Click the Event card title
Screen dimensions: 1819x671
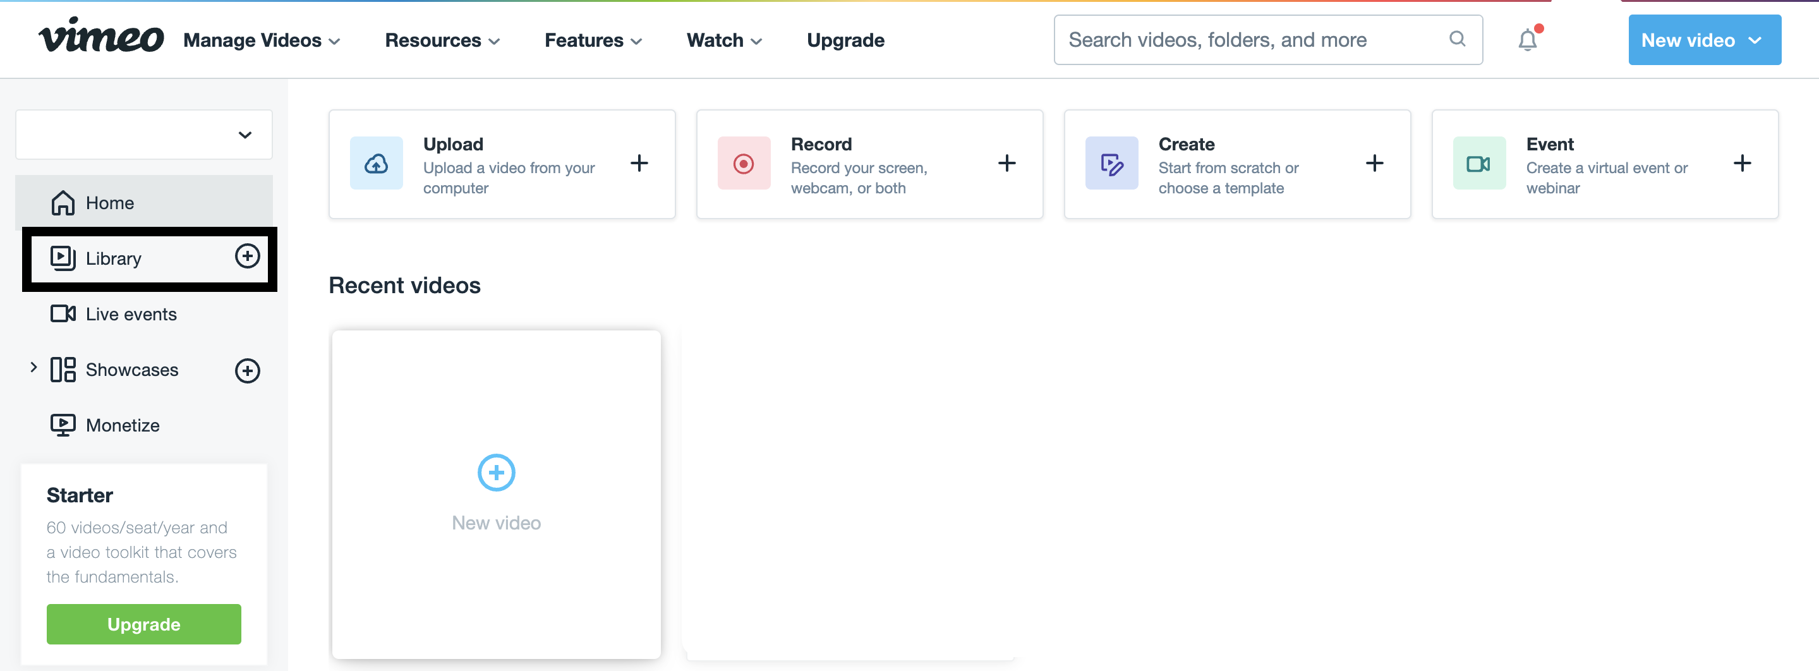pos(1550,144)
